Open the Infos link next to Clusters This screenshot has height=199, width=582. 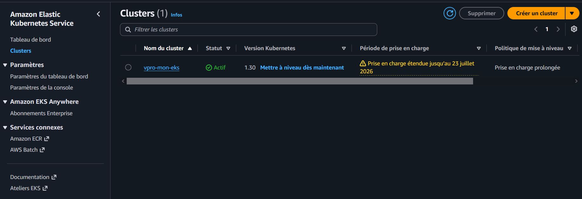tap(177, 15)
